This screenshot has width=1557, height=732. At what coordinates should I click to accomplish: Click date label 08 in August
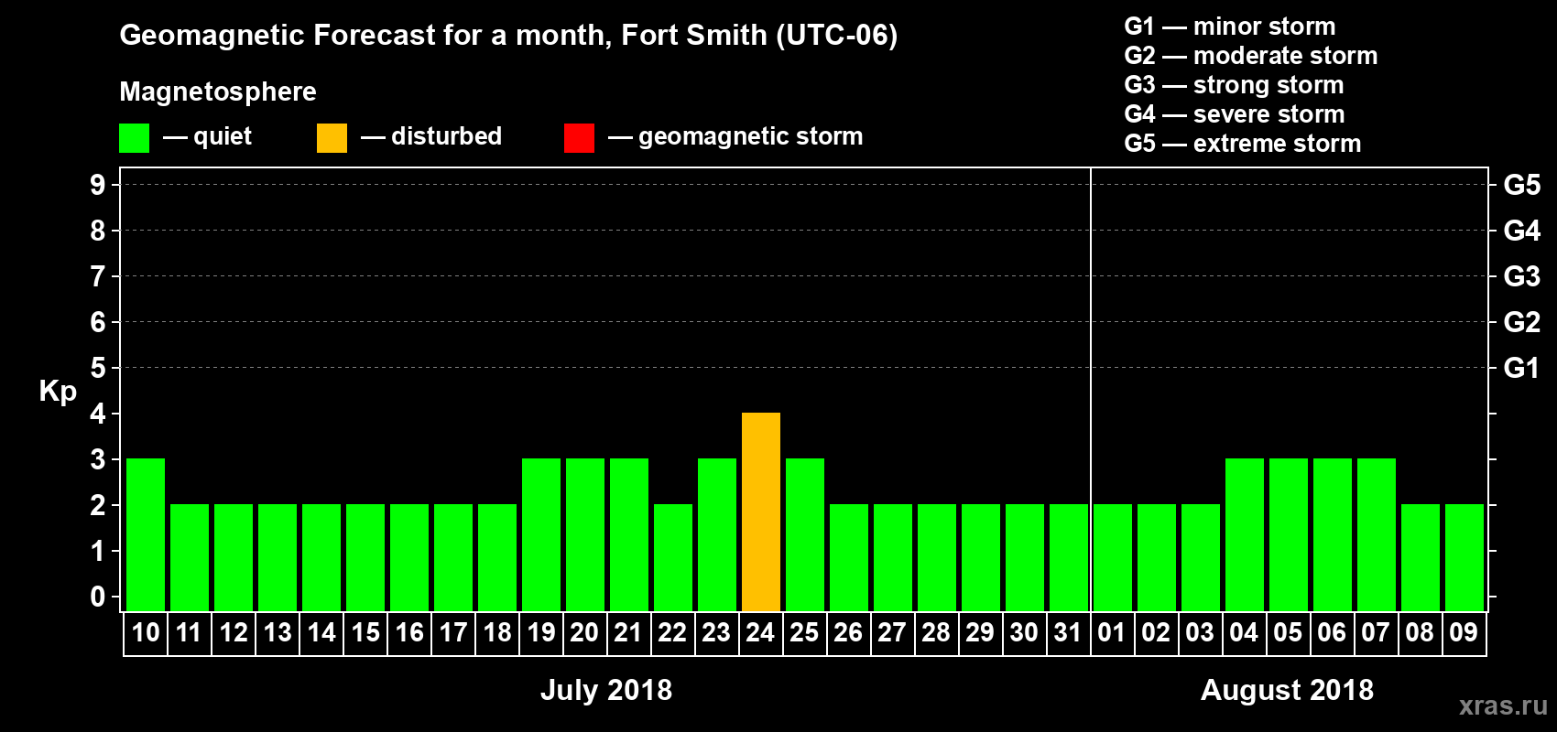tap(1420, 633)
